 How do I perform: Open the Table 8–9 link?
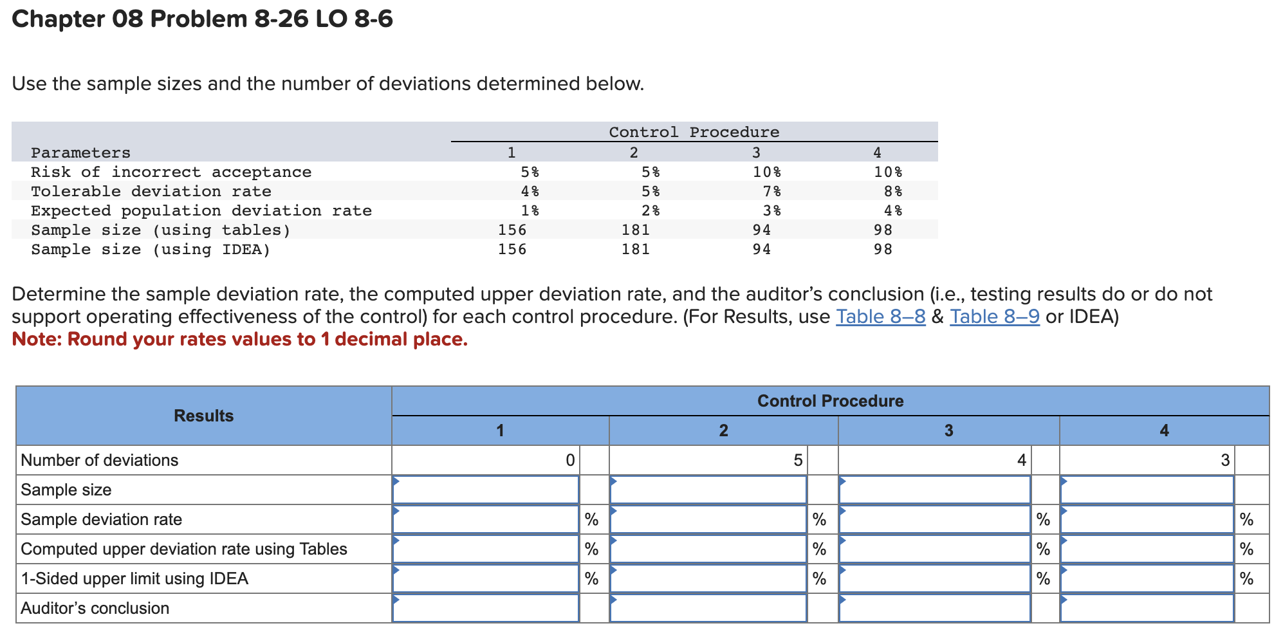point(994,316)
